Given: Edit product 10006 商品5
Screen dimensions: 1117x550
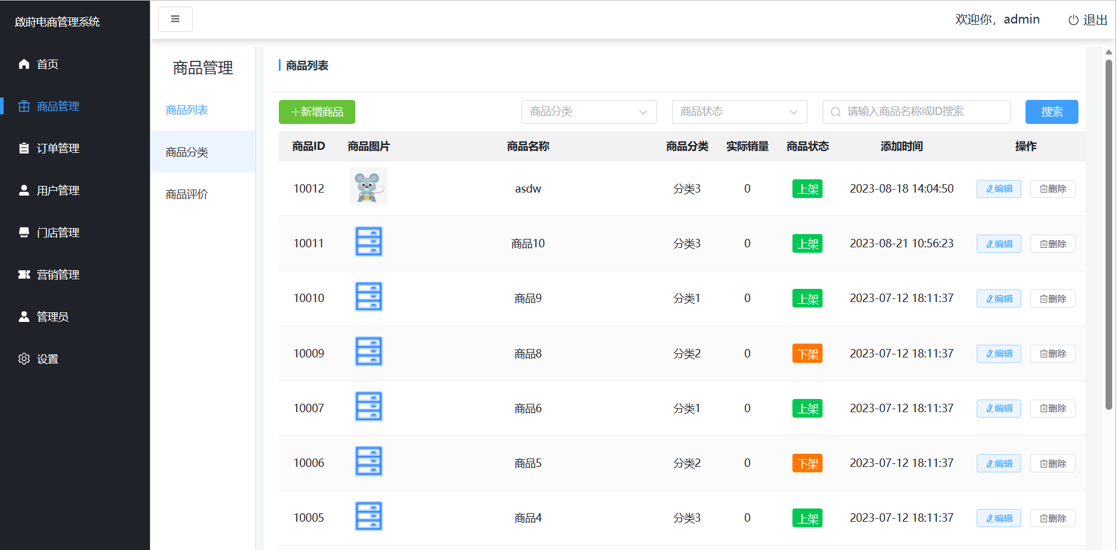Looking at the screenshot, I should pos(998,463).
